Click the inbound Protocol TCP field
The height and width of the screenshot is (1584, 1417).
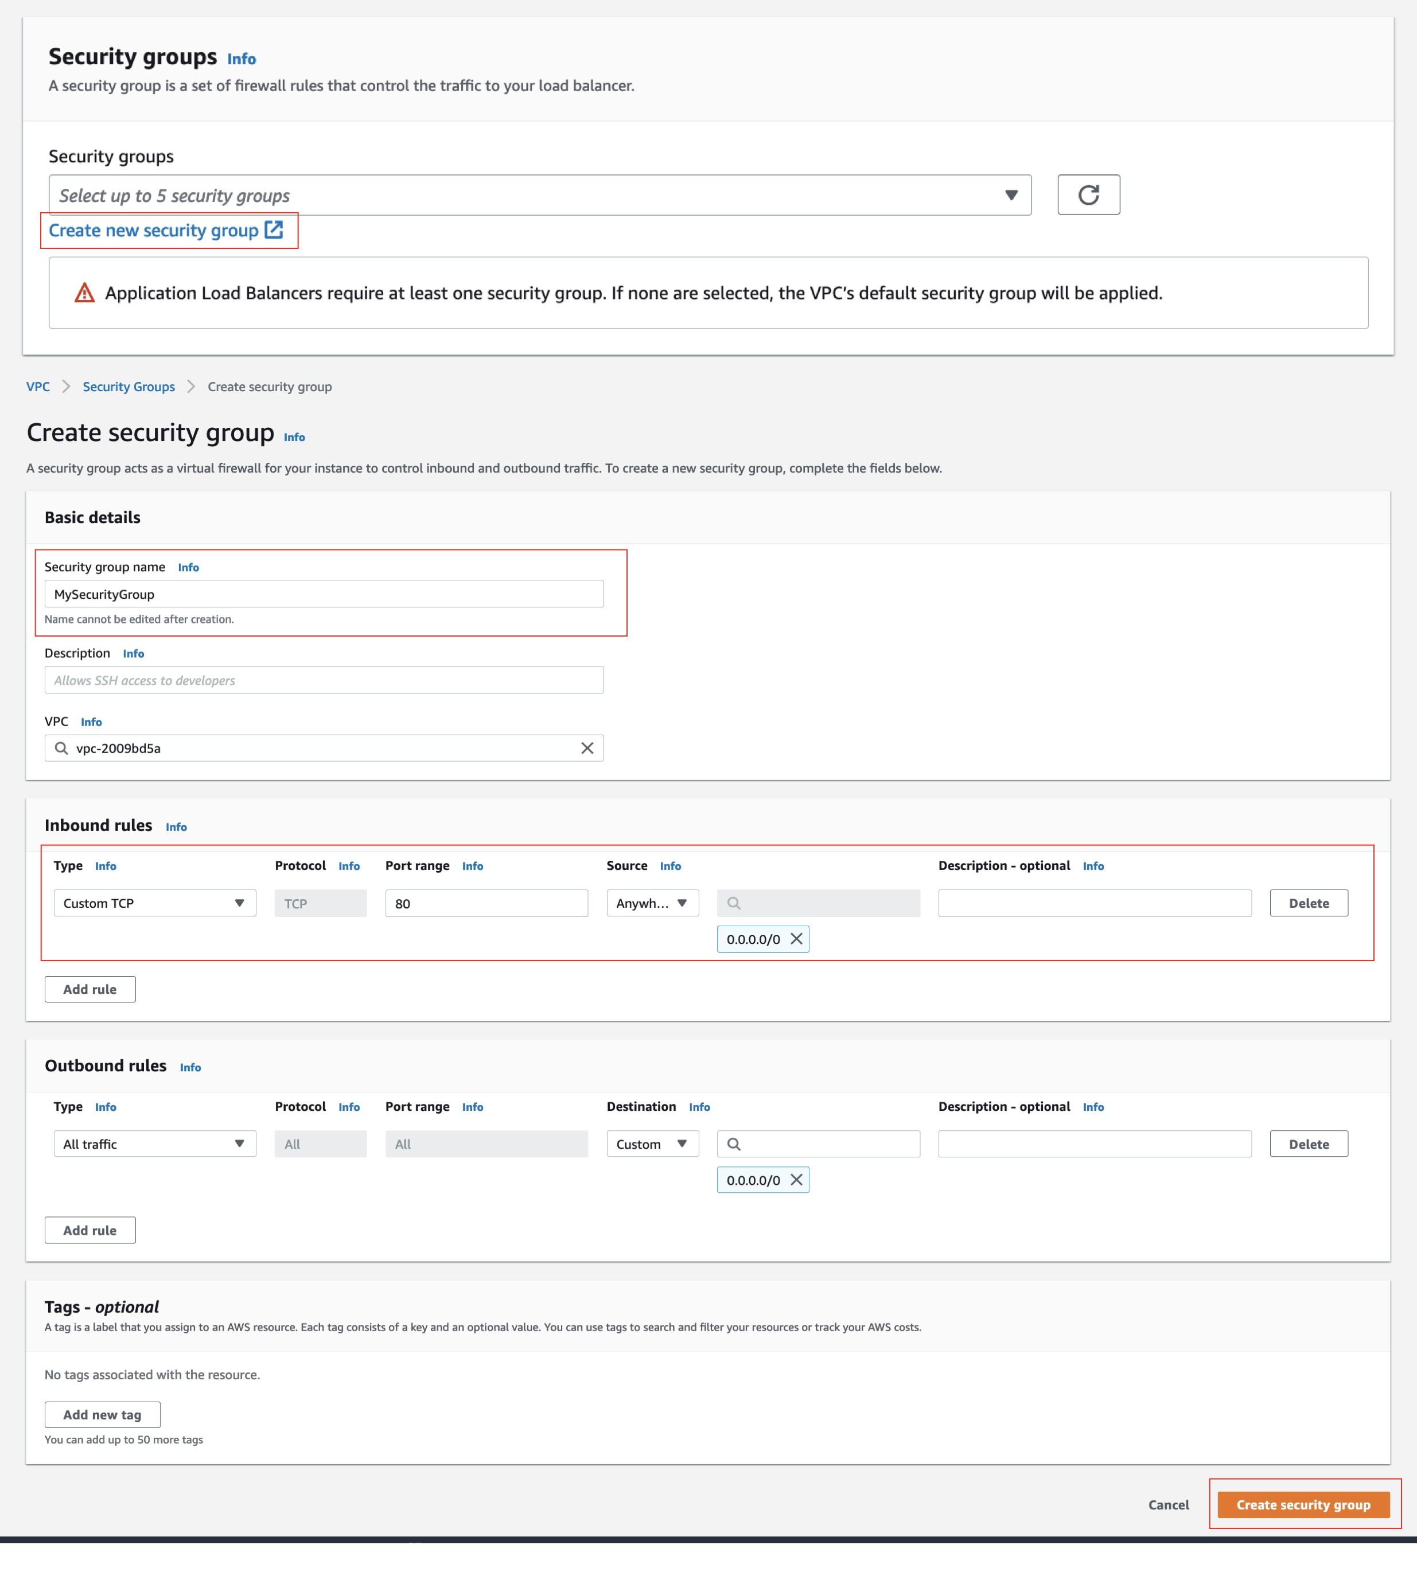click(321, 903)
